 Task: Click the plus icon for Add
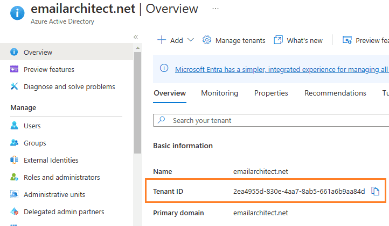pos(162,40)
